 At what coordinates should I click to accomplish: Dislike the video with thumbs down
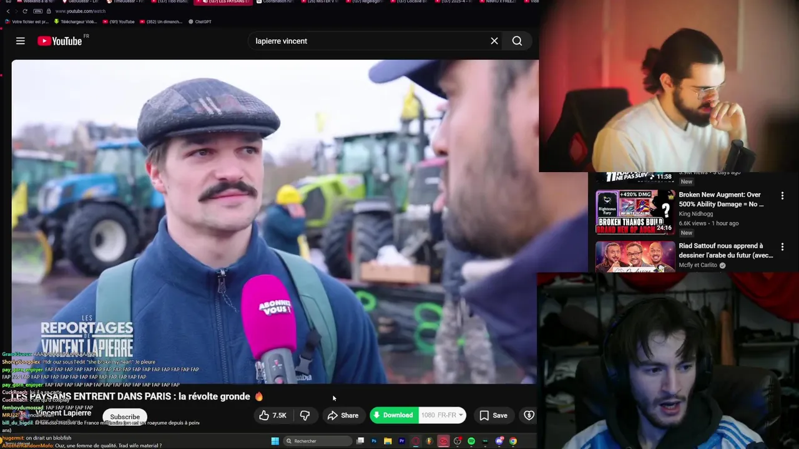tap(305, 415)
